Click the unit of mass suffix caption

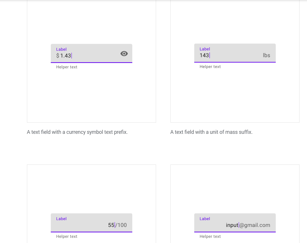[x=211, y=132]
